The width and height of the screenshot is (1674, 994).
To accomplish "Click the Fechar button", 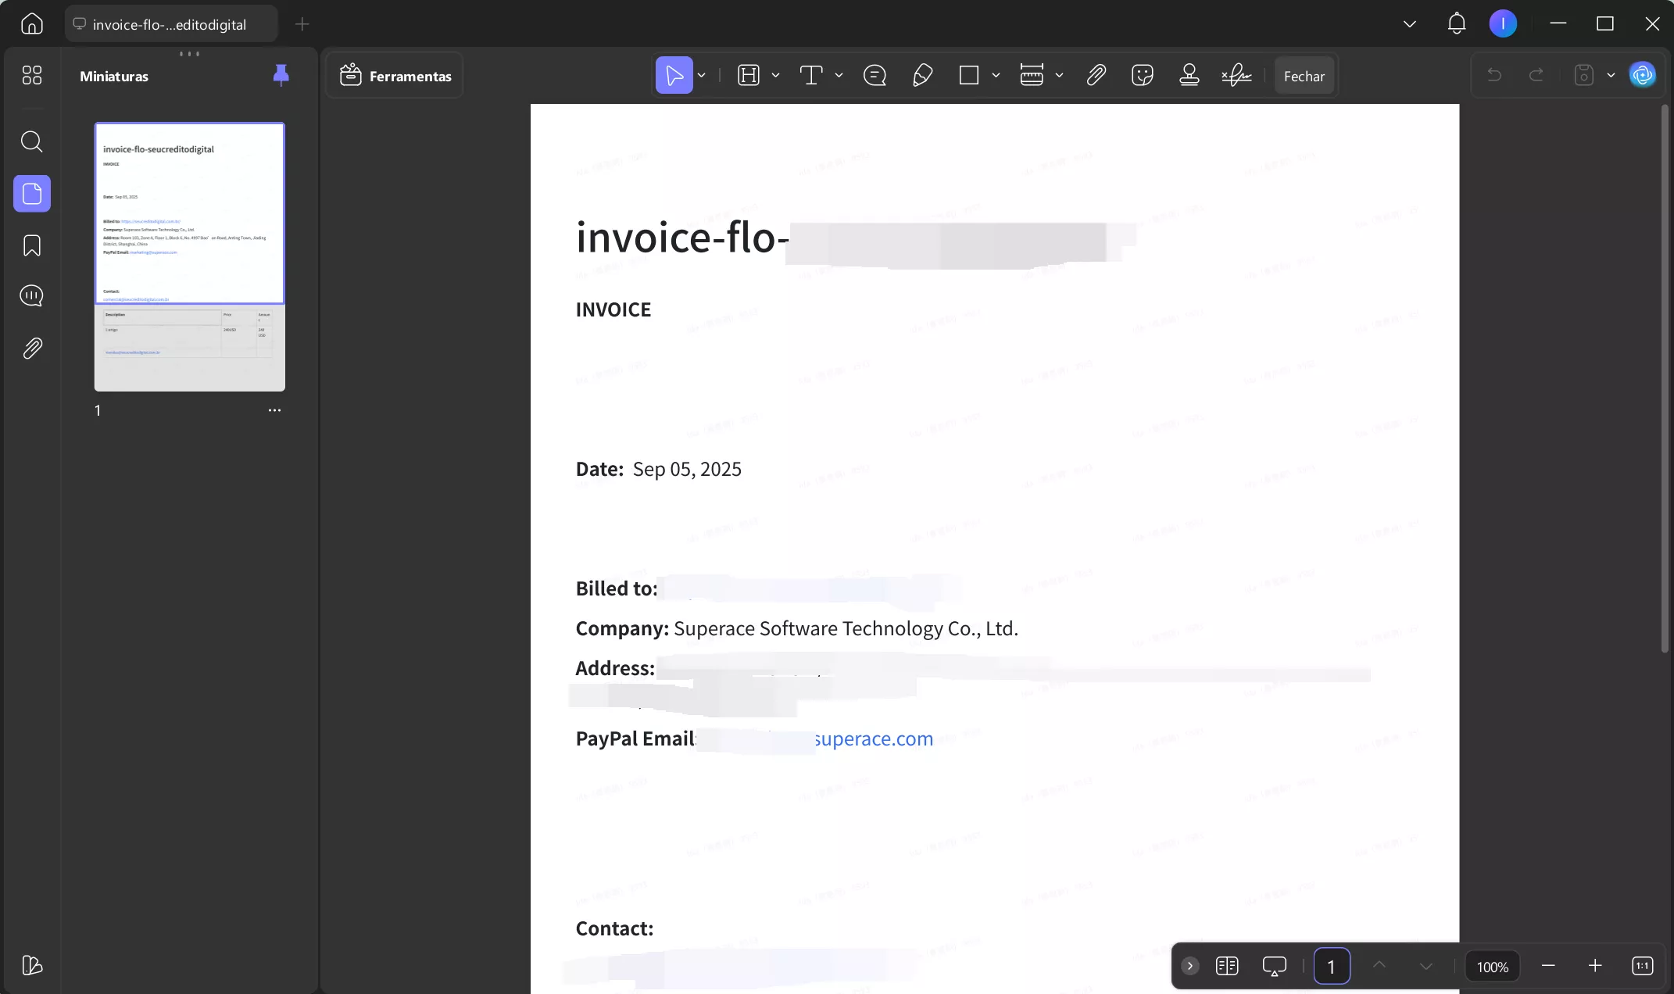I will [x=1304, y=76].
